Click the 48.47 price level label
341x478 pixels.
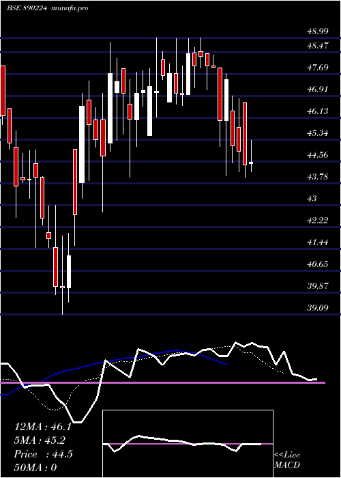pyautogui.click(x=318, y=46)
